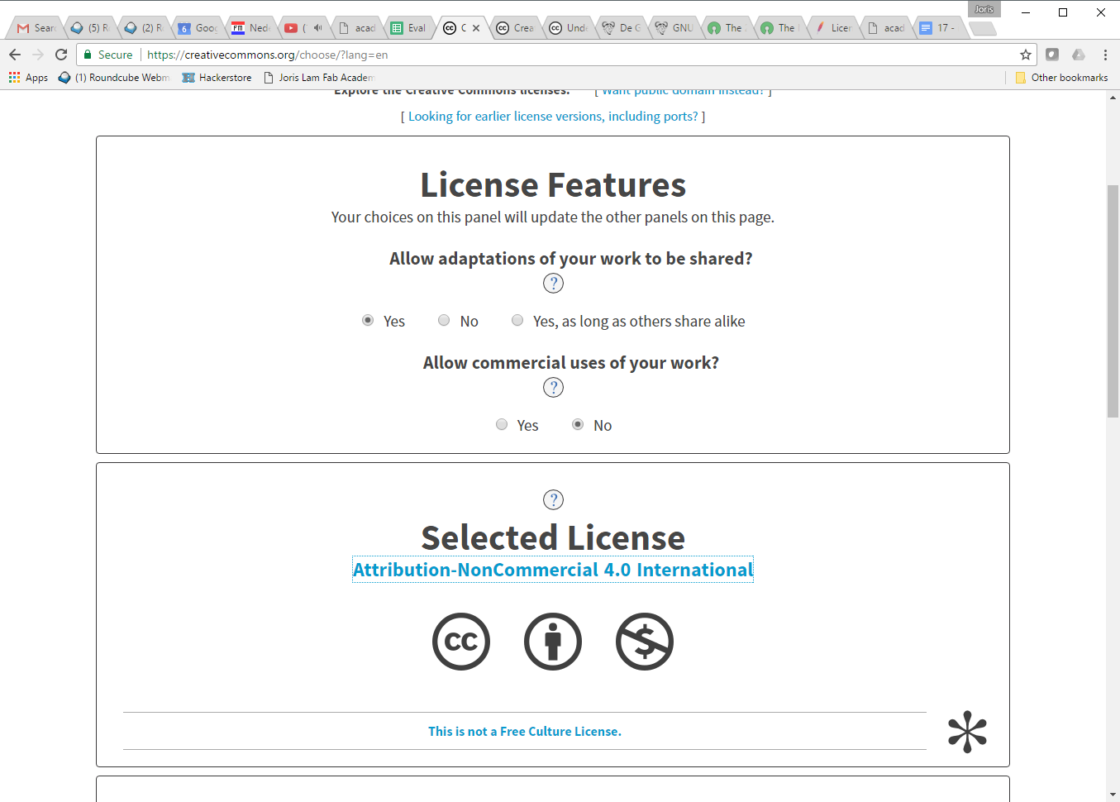
Task: Click 'This is not a Free Culture License.'
Action: point(525,732)
